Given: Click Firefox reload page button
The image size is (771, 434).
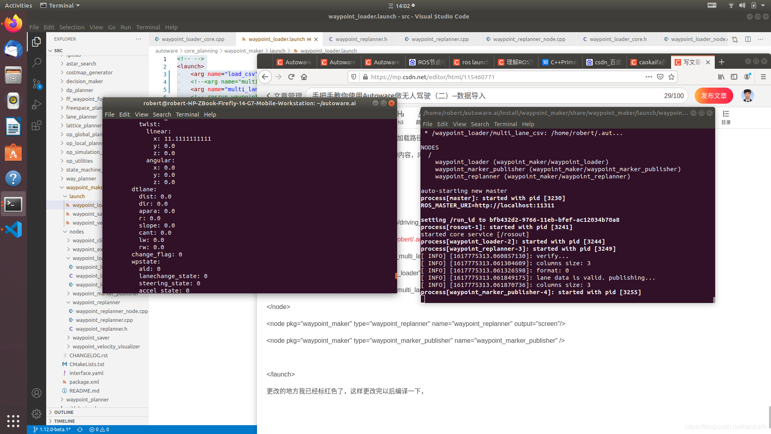Looking at the screenshot, I should 291,77.
